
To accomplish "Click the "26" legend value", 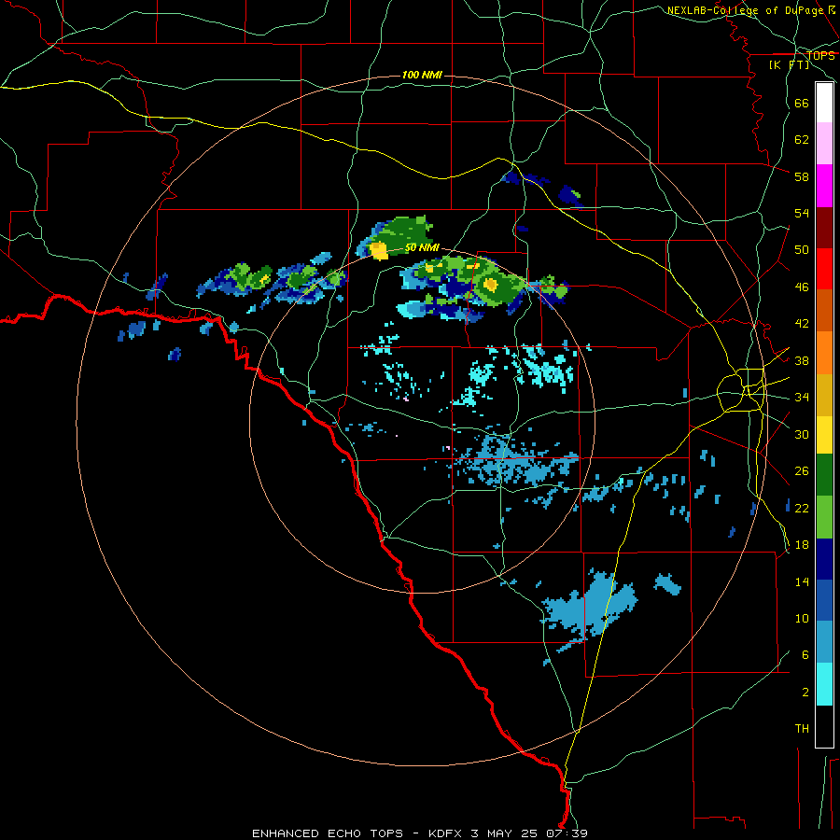I will coord(802,471).
